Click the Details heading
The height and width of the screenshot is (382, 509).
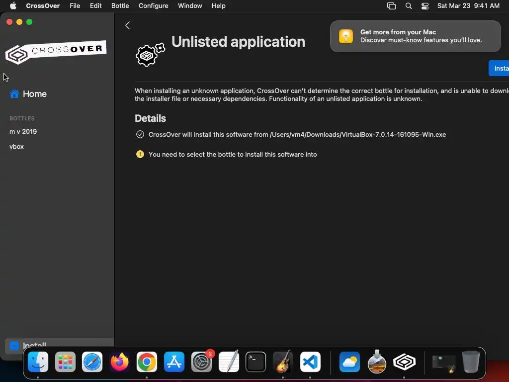point(150,118)
